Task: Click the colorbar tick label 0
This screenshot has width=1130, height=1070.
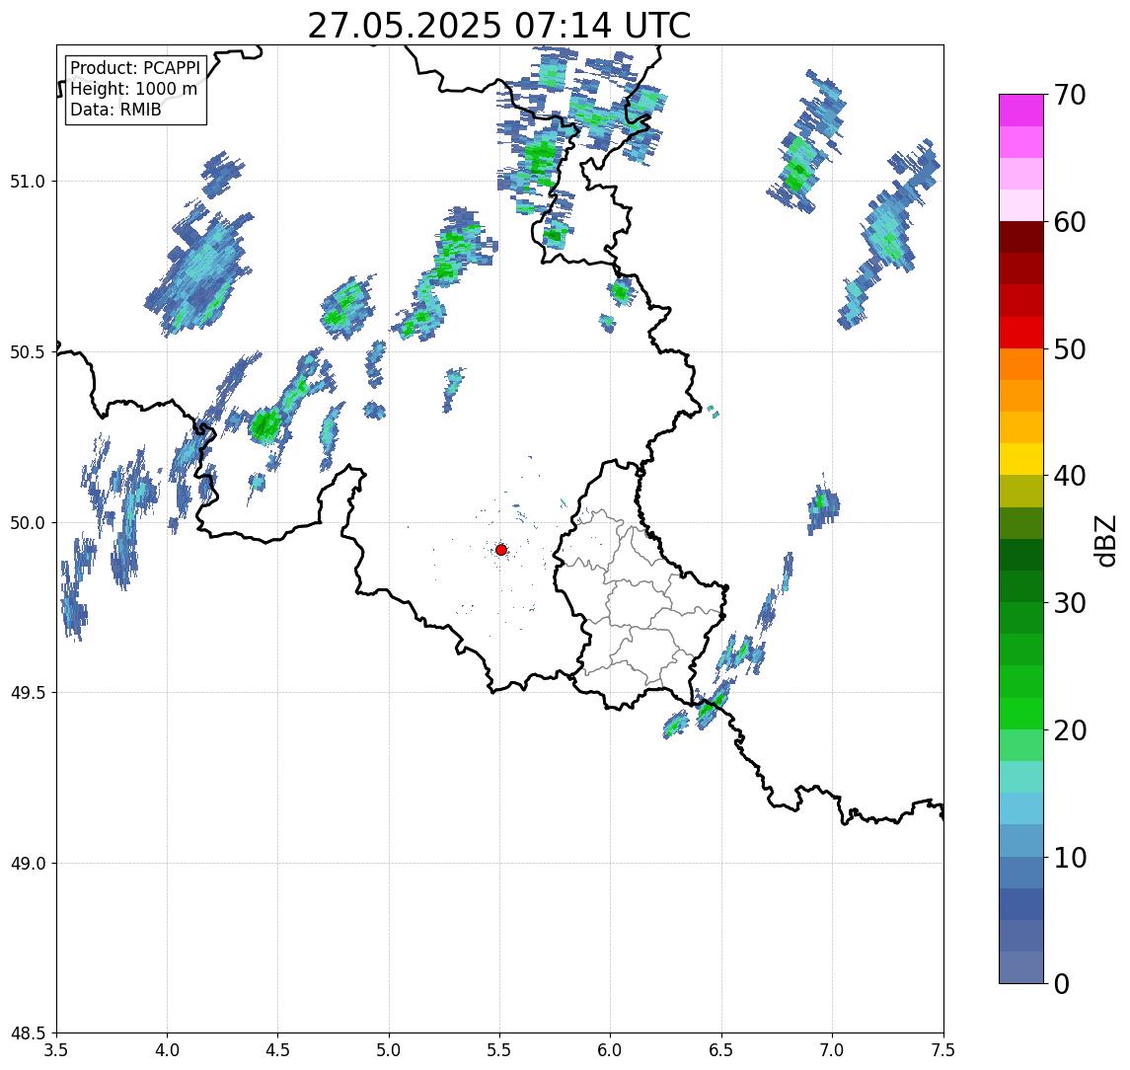Action: tap(1062, 984)
